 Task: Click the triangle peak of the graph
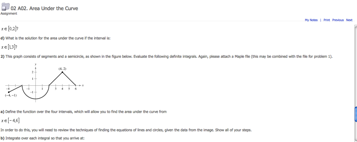(x=62, y=72)
